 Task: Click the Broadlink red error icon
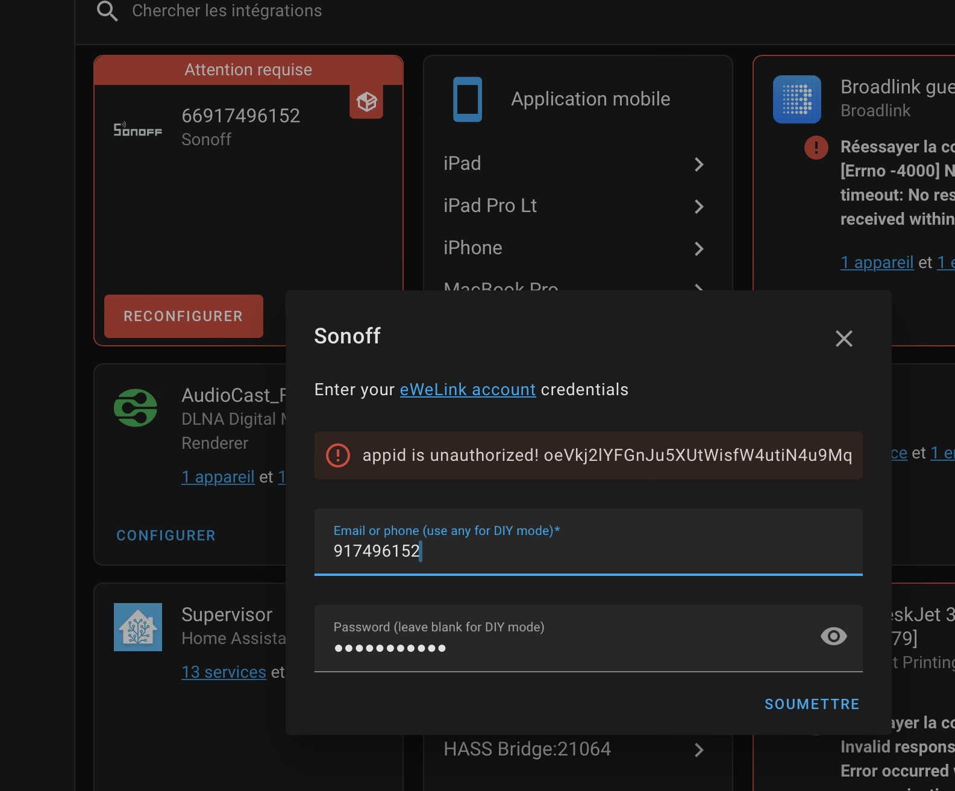click(816, 147)
